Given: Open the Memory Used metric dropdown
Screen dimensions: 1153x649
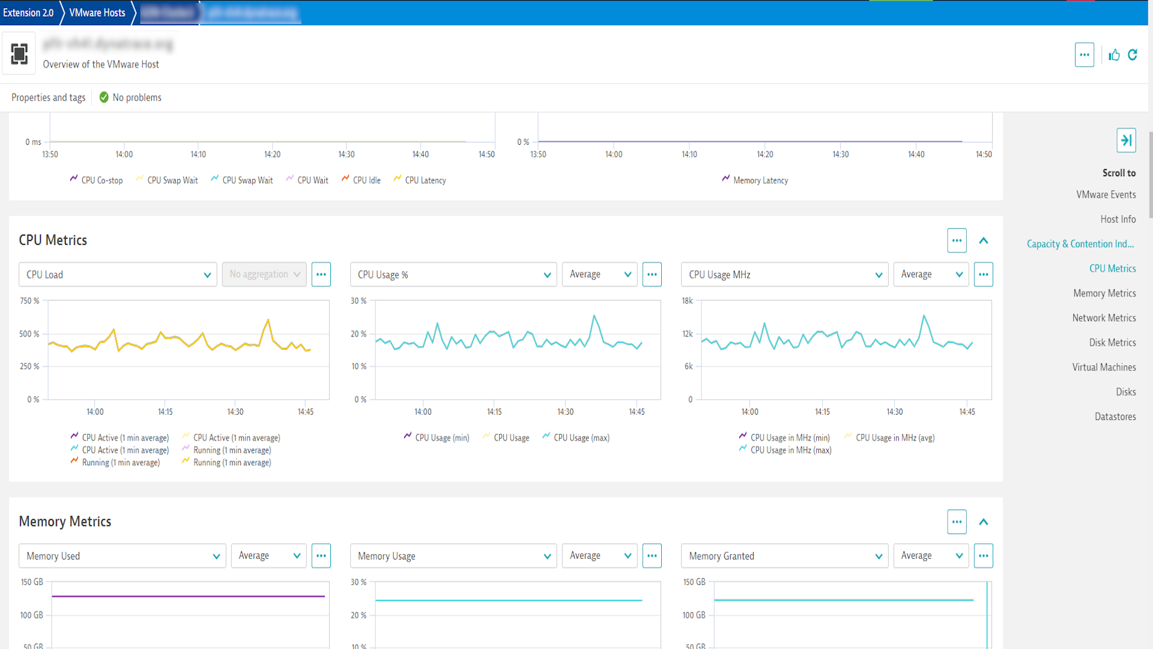Looking at the screenshot, I should click(123, 556).
